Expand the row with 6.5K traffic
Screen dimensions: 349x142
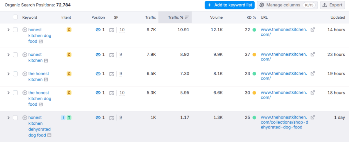point(9,74)
